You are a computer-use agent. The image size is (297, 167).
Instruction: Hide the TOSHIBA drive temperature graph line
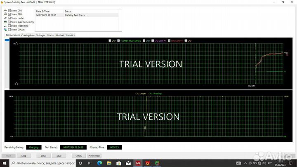point(118,40)
